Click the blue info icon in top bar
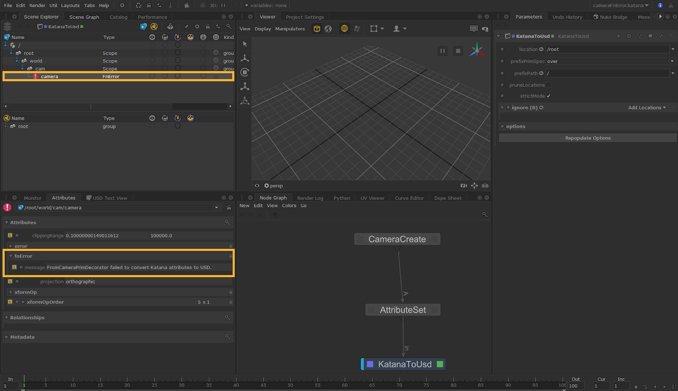678x391 pixels. click(x=660, y=6)
